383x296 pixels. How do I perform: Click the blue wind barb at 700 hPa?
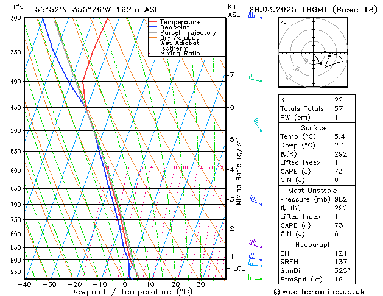coord(256,200)
